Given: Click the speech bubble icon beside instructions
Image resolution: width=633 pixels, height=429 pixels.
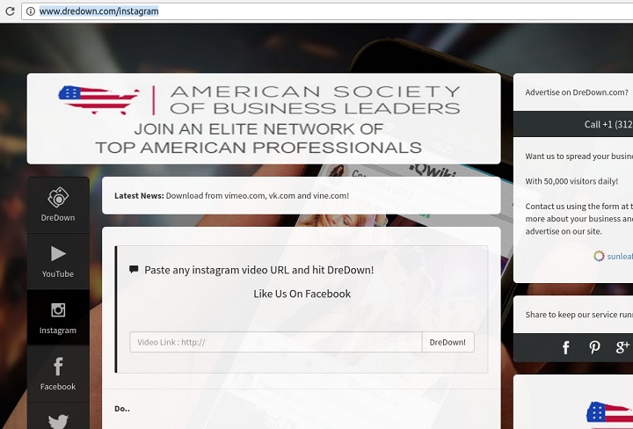Looking at the screenshot, I should tap(134, 270).
